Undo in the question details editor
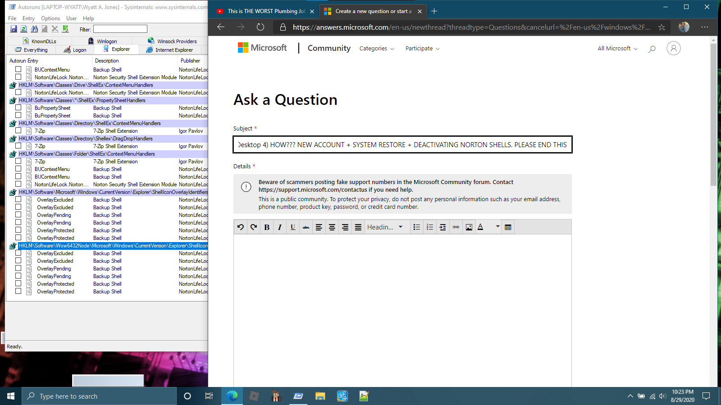 [241, 227]
